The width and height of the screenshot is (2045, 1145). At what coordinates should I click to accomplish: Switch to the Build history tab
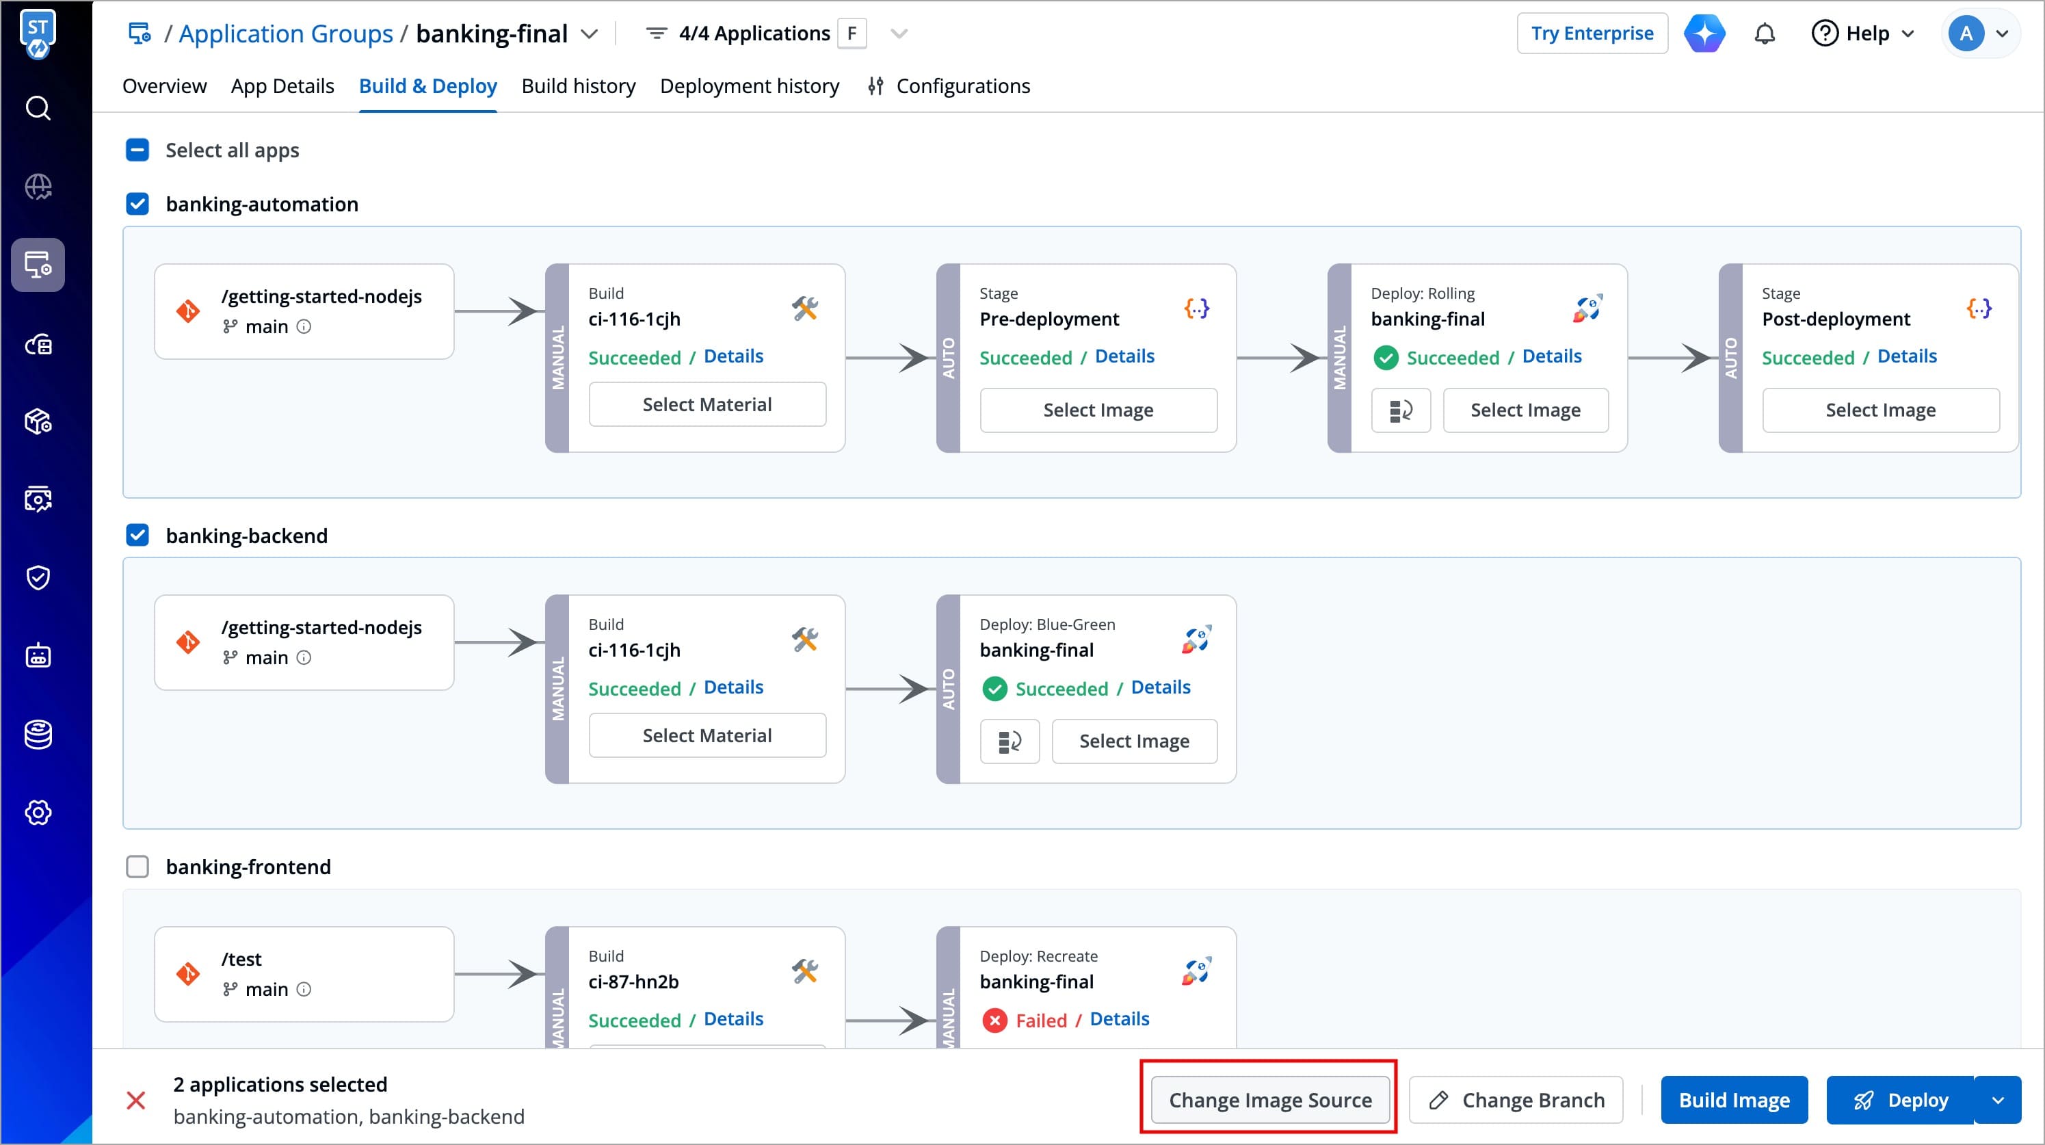[578, 85]
